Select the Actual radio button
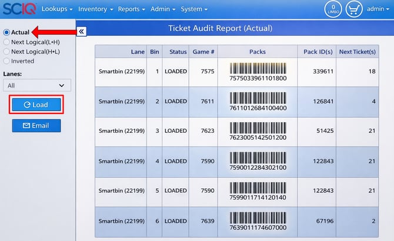The width and height of the screenshot is (394, 241). tap(6, 32)
